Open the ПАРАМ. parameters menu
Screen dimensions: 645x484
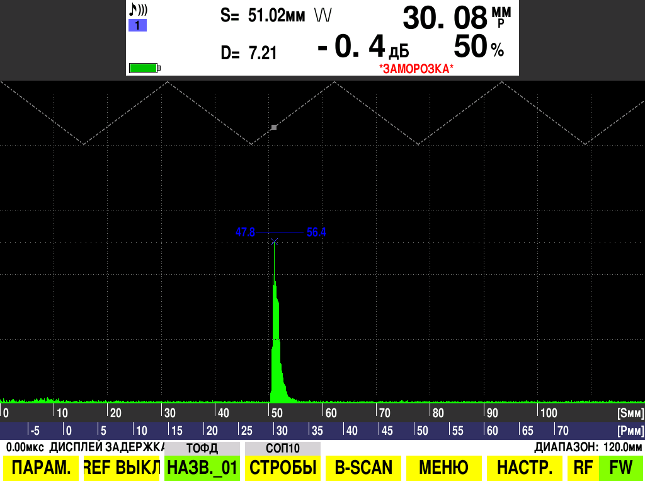click(42, 468)
